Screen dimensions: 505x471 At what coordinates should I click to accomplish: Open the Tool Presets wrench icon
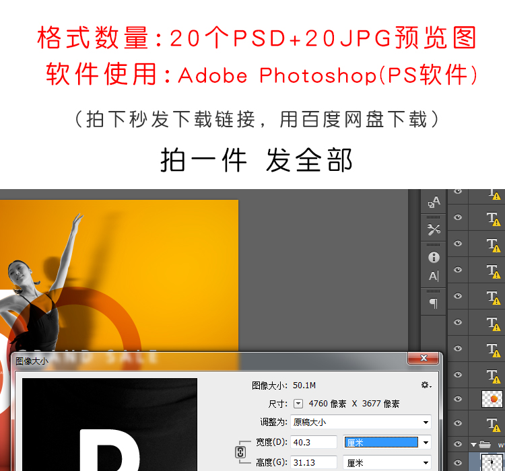[434, 229]
